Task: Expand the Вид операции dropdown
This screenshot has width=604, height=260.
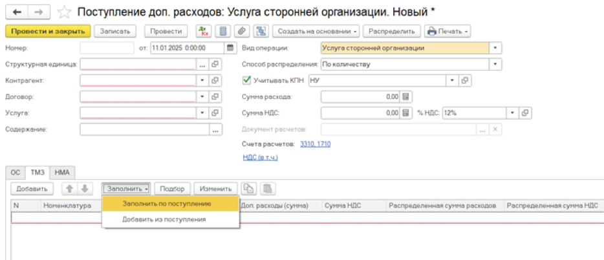Action: (x=495, y=48)
